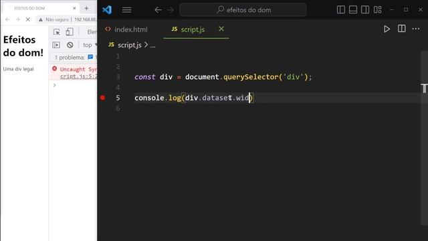The height and width of the screenshot is (241, 428).
Task: Click the 'efeitos do dom' search box
Action: tap(243, 10)
